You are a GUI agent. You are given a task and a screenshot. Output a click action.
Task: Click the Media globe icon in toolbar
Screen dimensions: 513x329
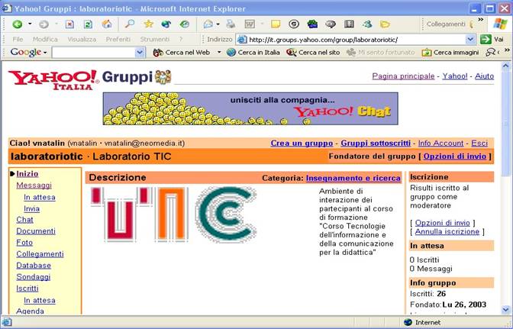(x=166, y=24)
